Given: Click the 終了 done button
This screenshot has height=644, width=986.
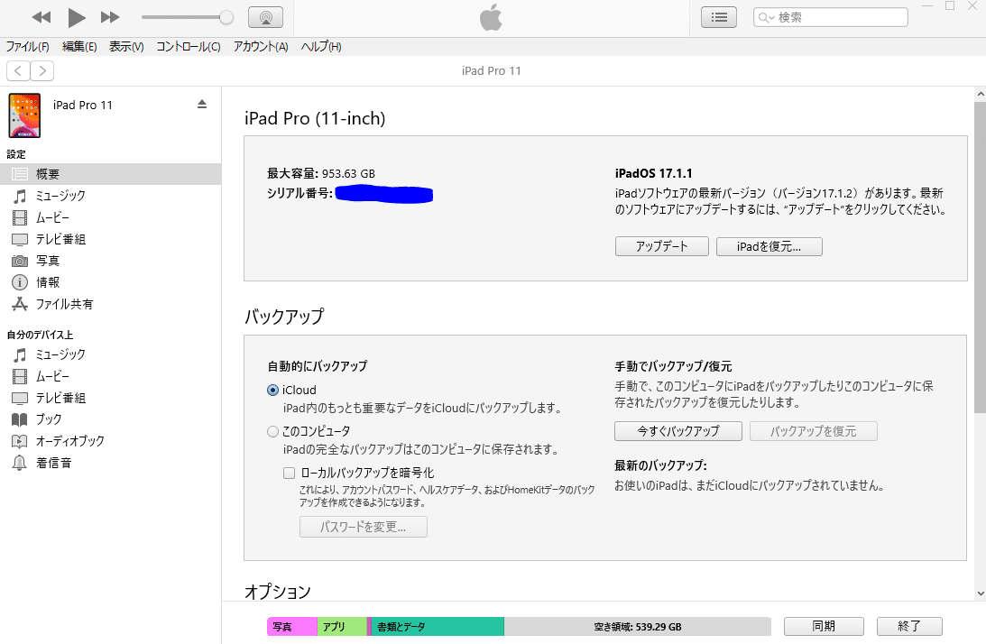Looking at the screenshot, I should pyautogui.click(x=909, y=626).
